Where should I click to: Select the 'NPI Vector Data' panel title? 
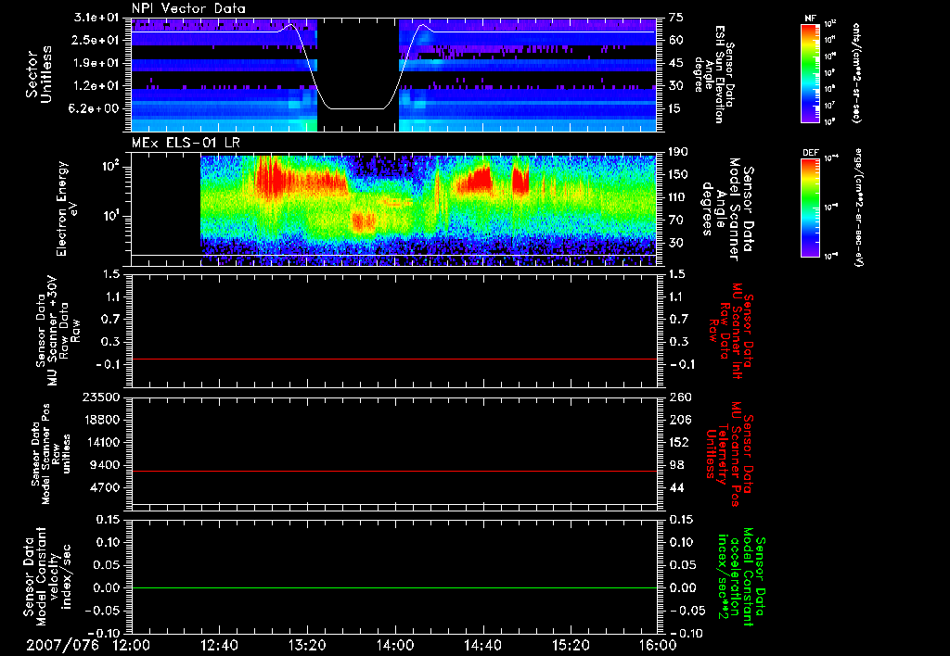click(x=188, y=8)
